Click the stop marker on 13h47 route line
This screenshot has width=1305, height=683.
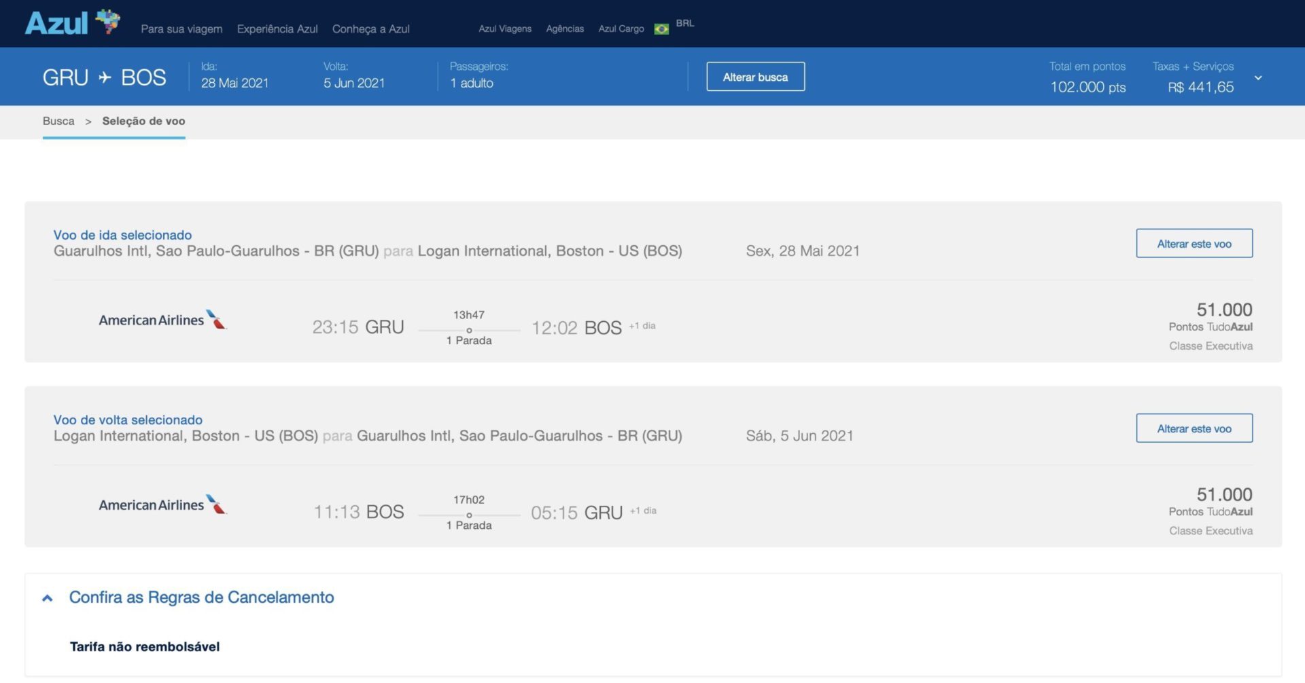469,330
